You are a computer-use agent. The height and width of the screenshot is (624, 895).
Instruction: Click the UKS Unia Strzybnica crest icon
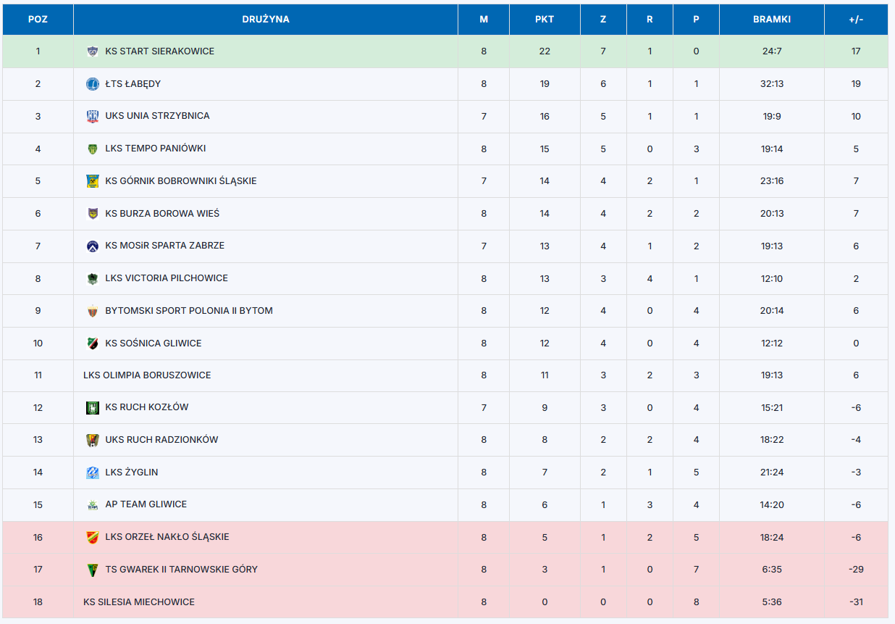[92, 116]
